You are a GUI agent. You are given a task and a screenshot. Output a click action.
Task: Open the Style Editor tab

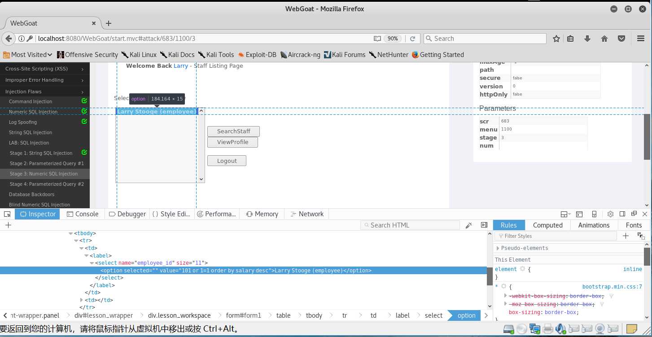(171, 214)
